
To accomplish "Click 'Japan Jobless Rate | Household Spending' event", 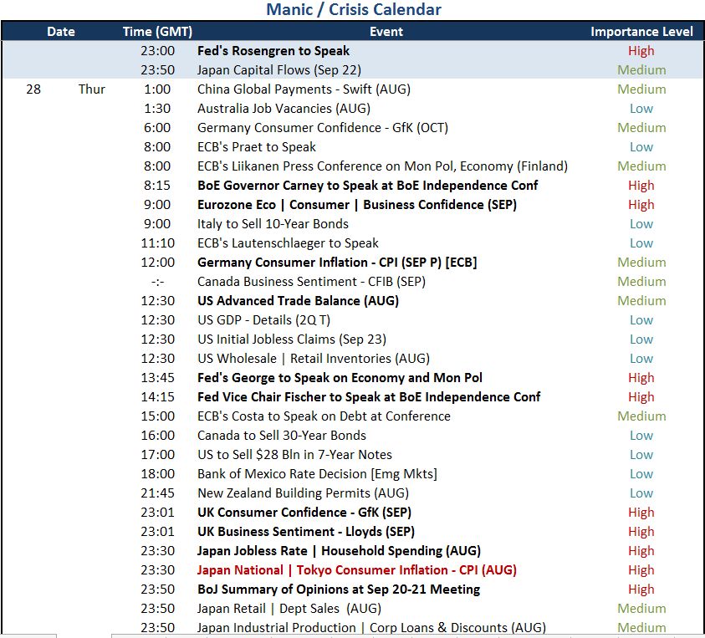I will coord(339,551).
